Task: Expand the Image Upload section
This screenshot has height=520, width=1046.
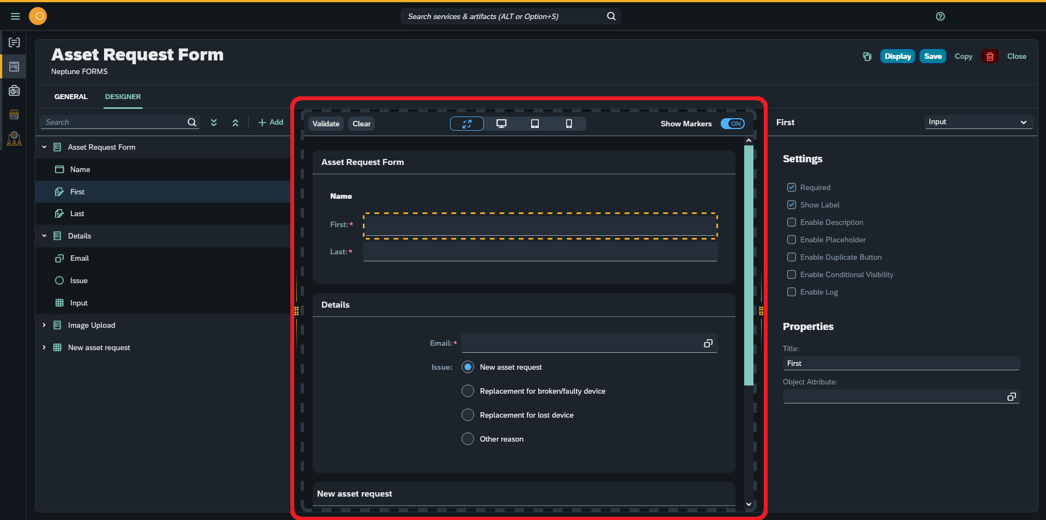Action: pyautogui.click(x=44, y=325)
